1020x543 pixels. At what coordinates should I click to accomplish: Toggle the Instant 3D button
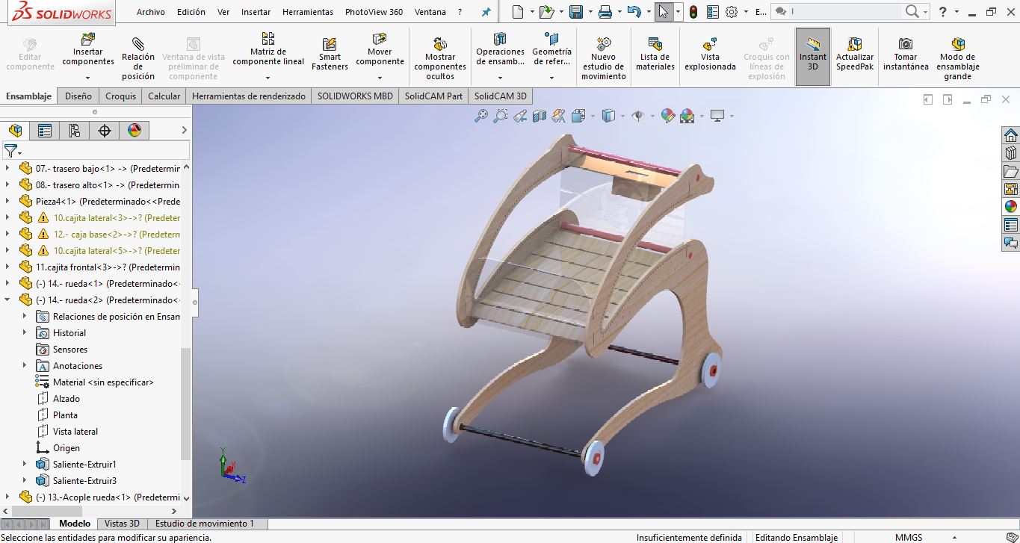(813, 57)
